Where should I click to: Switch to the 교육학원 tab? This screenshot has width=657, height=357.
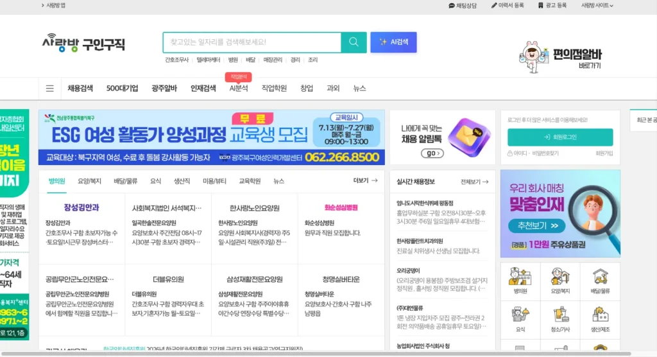click(250, 181)
